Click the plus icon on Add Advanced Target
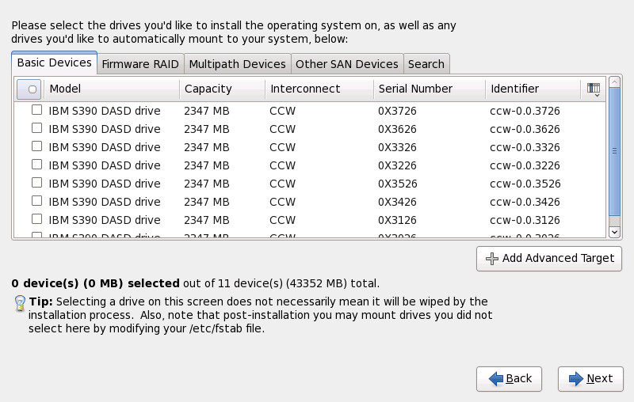Image resolution: width=634 pixels, height=402 pixels. 491,259
